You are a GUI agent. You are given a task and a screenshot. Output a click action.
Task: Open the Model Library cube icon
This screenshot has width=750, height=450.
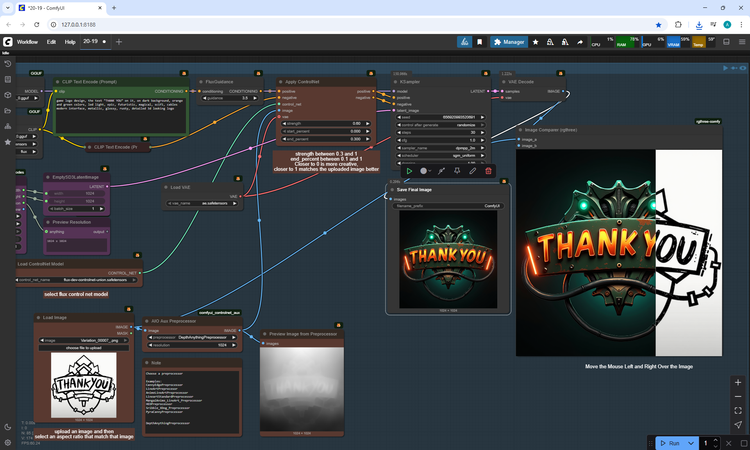[x=7, y=95]
